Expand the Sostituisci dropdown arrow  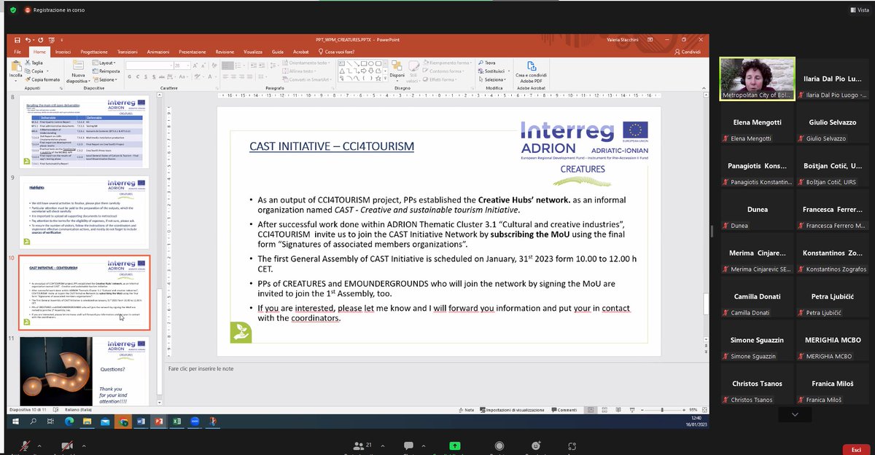pos(508,71)
